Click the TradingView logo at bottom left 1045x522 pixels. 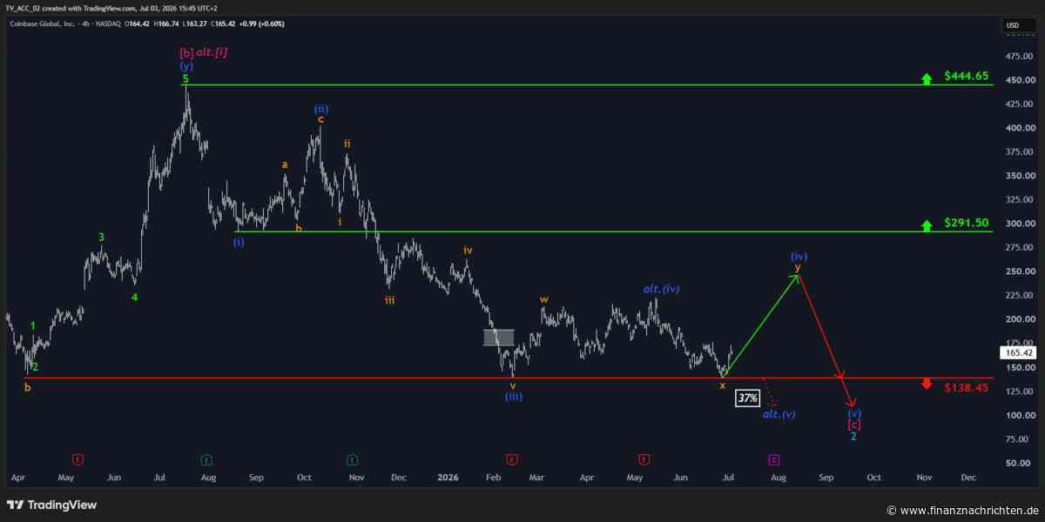pyautogui.click(x=51, y=505)
